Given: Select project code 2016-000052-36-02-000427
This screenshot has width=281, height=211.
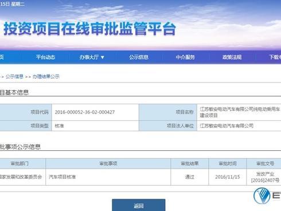Looking at the screenshot, I should (x=85, y=112).
